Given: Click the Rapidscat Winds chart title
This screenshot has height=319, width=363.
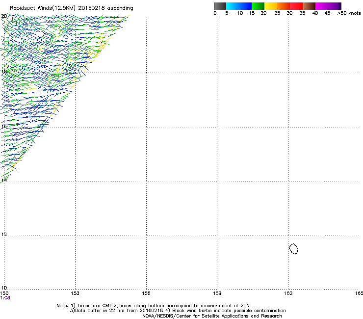Looking at the screenshot, I should tap(72, 8).
